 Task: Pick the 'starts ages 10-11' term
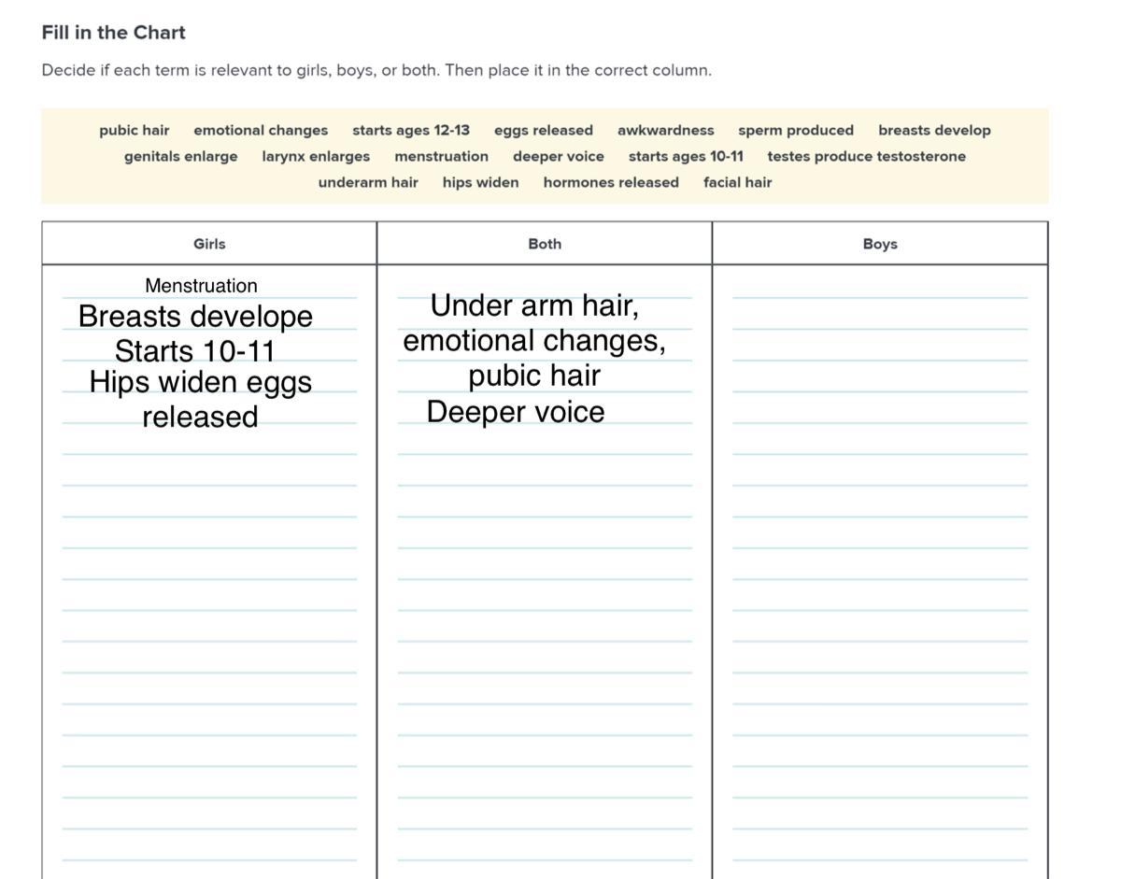pyautogui.click(x=686, y=156)
